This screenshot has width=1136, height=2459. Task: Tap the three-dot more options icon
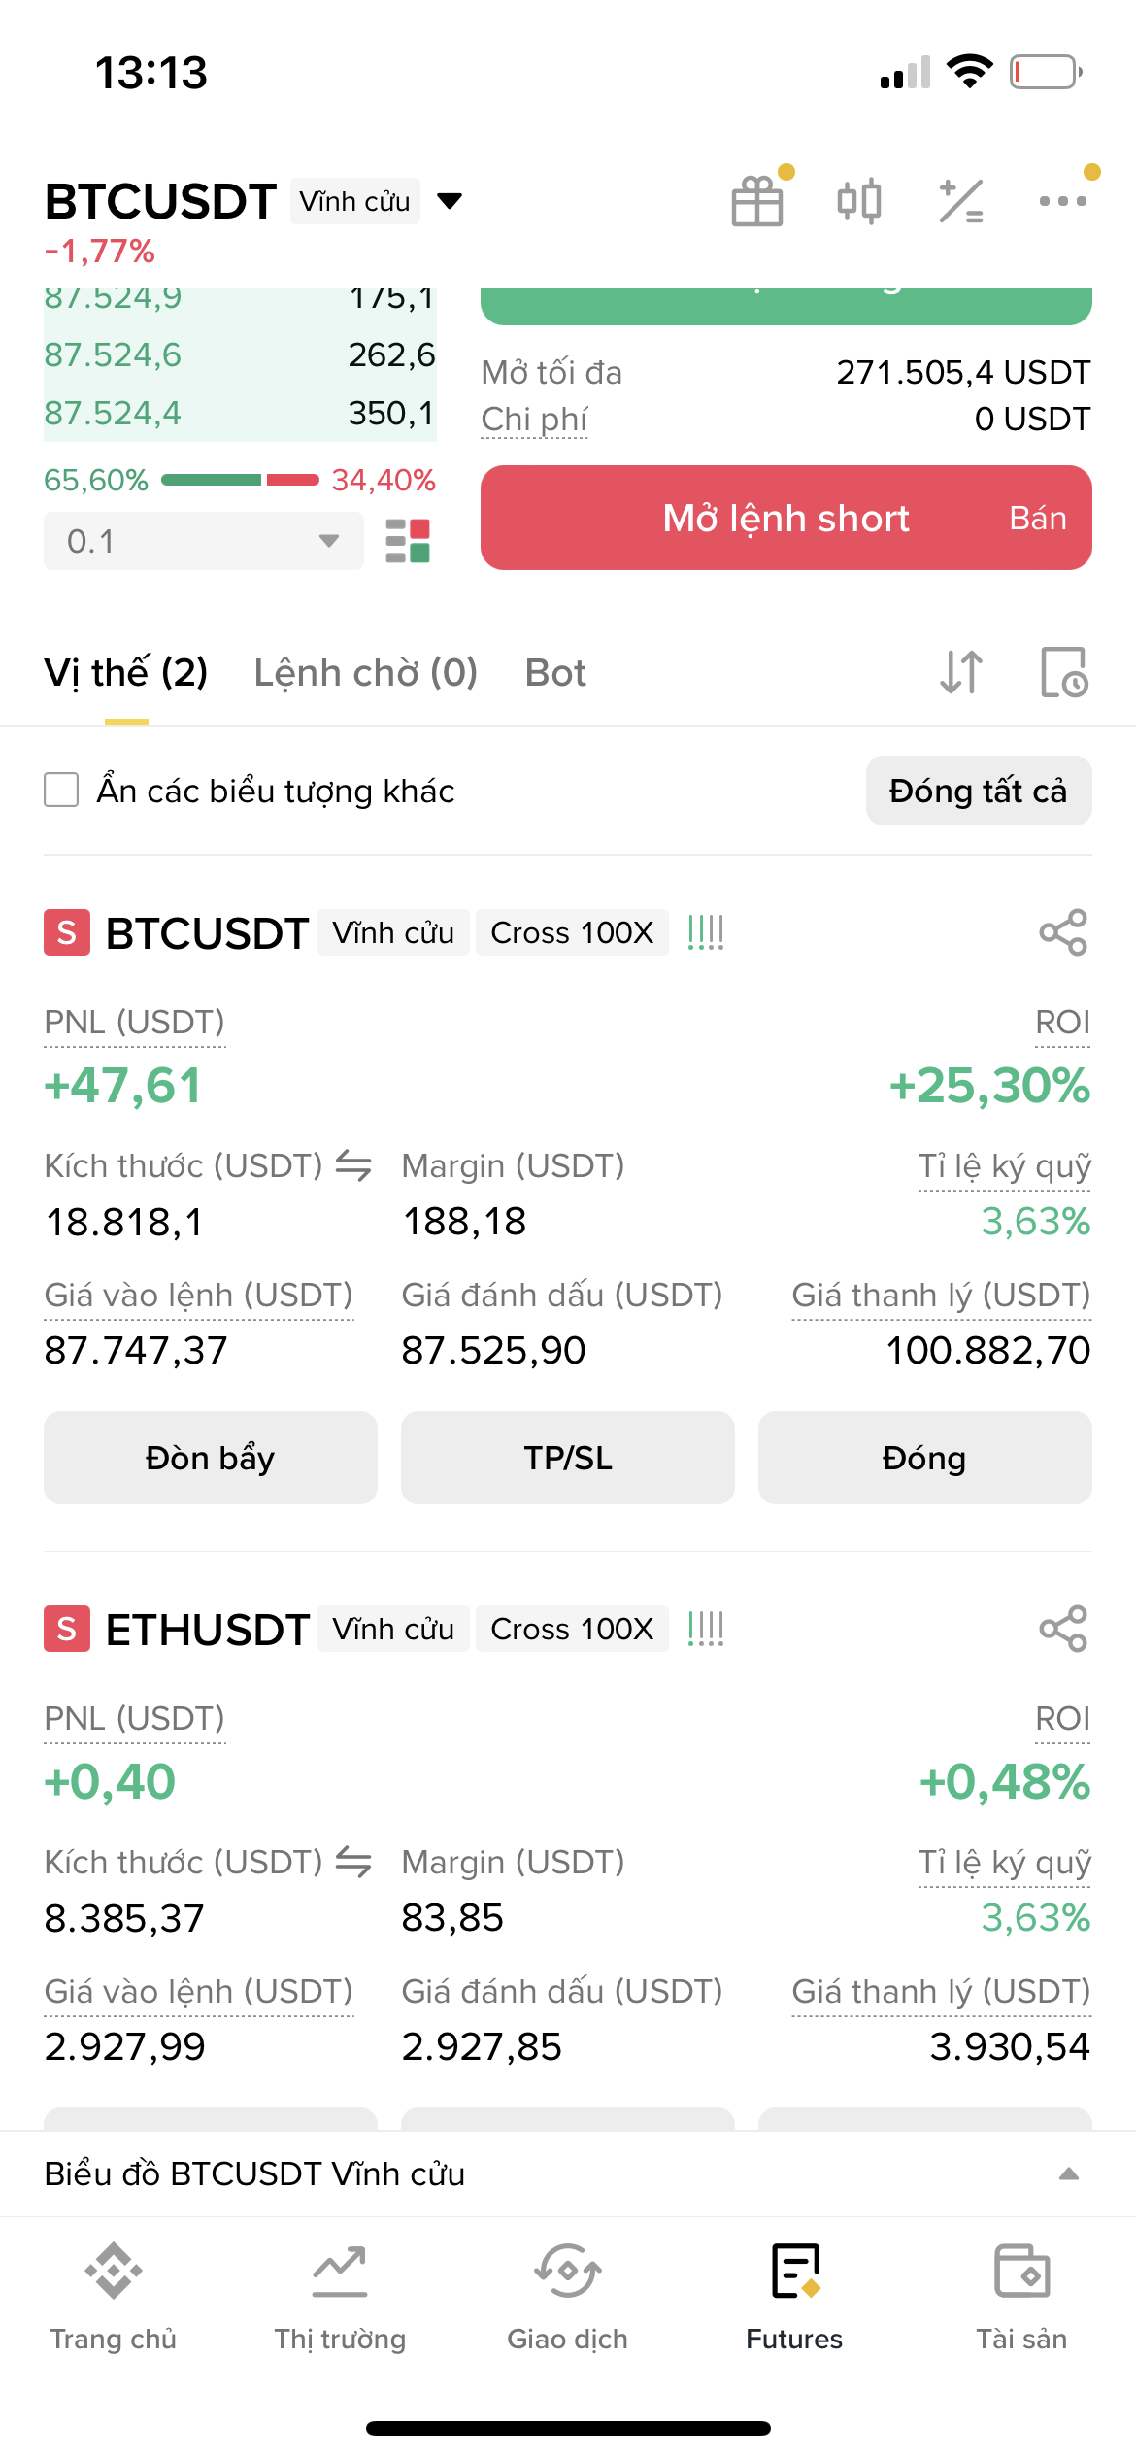tap(1062, 201)
